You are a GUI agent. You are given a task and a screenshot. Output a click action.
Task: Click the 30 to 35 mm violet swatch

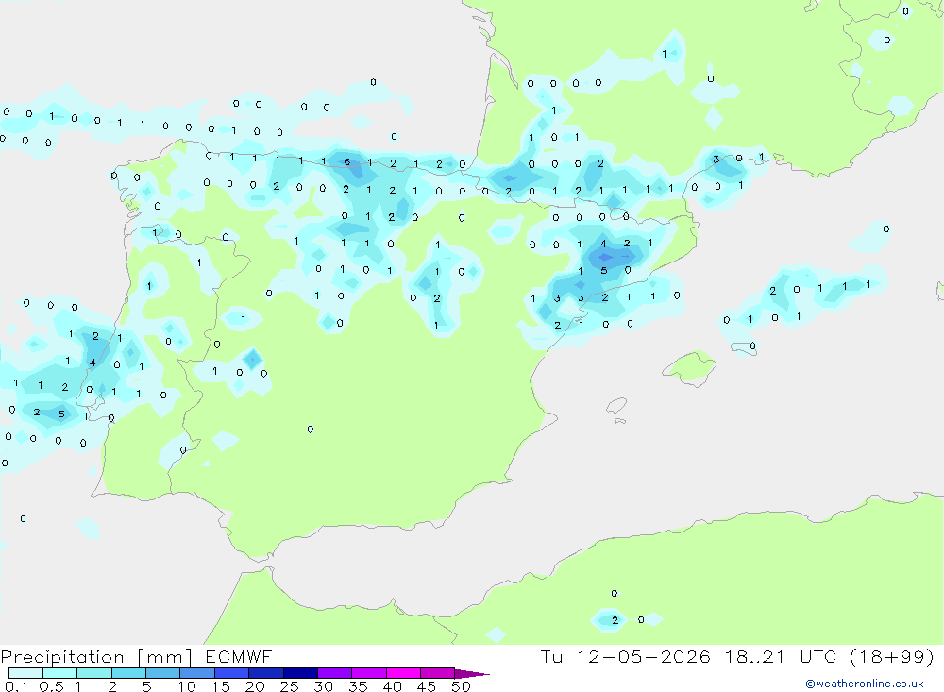(x=335, y=673)
